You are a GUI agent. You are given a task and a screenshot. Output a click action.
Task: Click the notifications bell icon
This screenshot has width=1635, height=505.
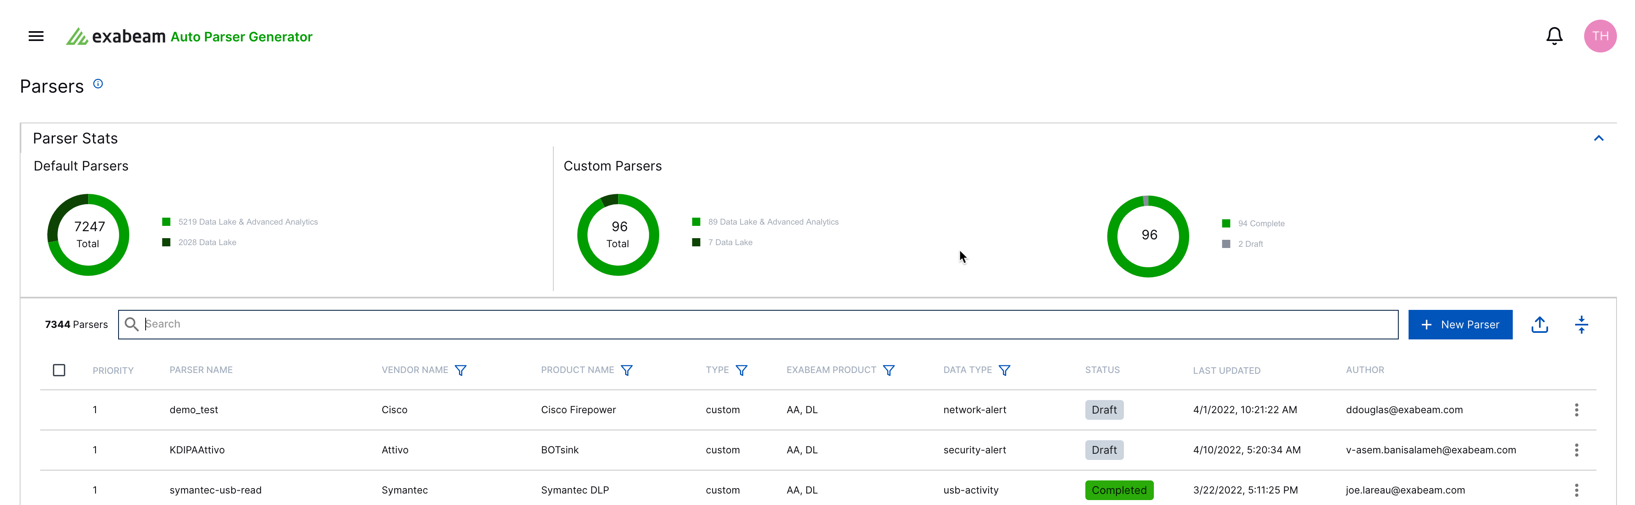(1554, 36)
